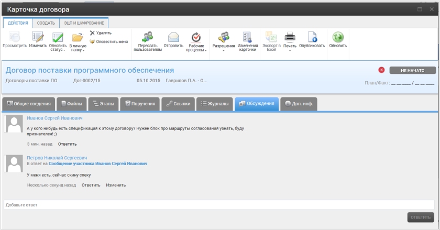Open Изменения карточки checklist icon
440x230 pixels.
pos(247,37)
